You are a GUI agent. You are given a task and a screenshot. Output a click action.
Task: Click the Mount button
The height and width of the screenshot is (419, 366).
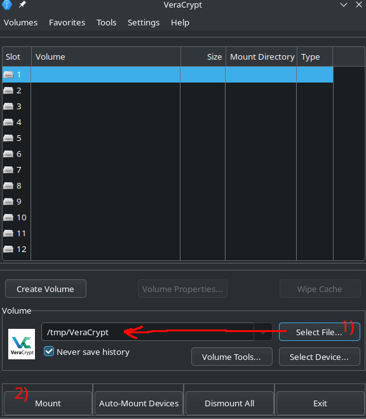coord(48,403)
